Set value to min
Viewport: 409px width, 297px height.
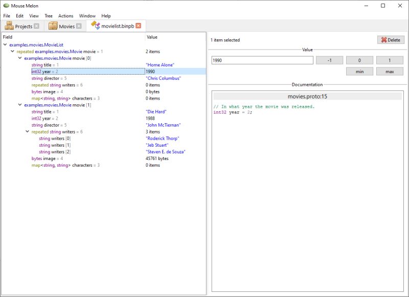(359, 72)
